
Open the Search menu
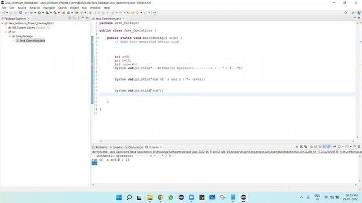click(62, 8)
